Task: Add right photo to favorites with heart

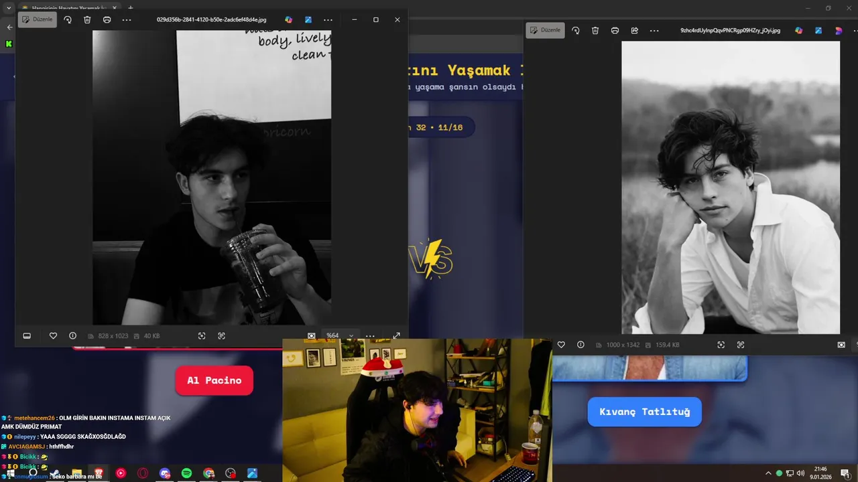Action: [561, 345]
